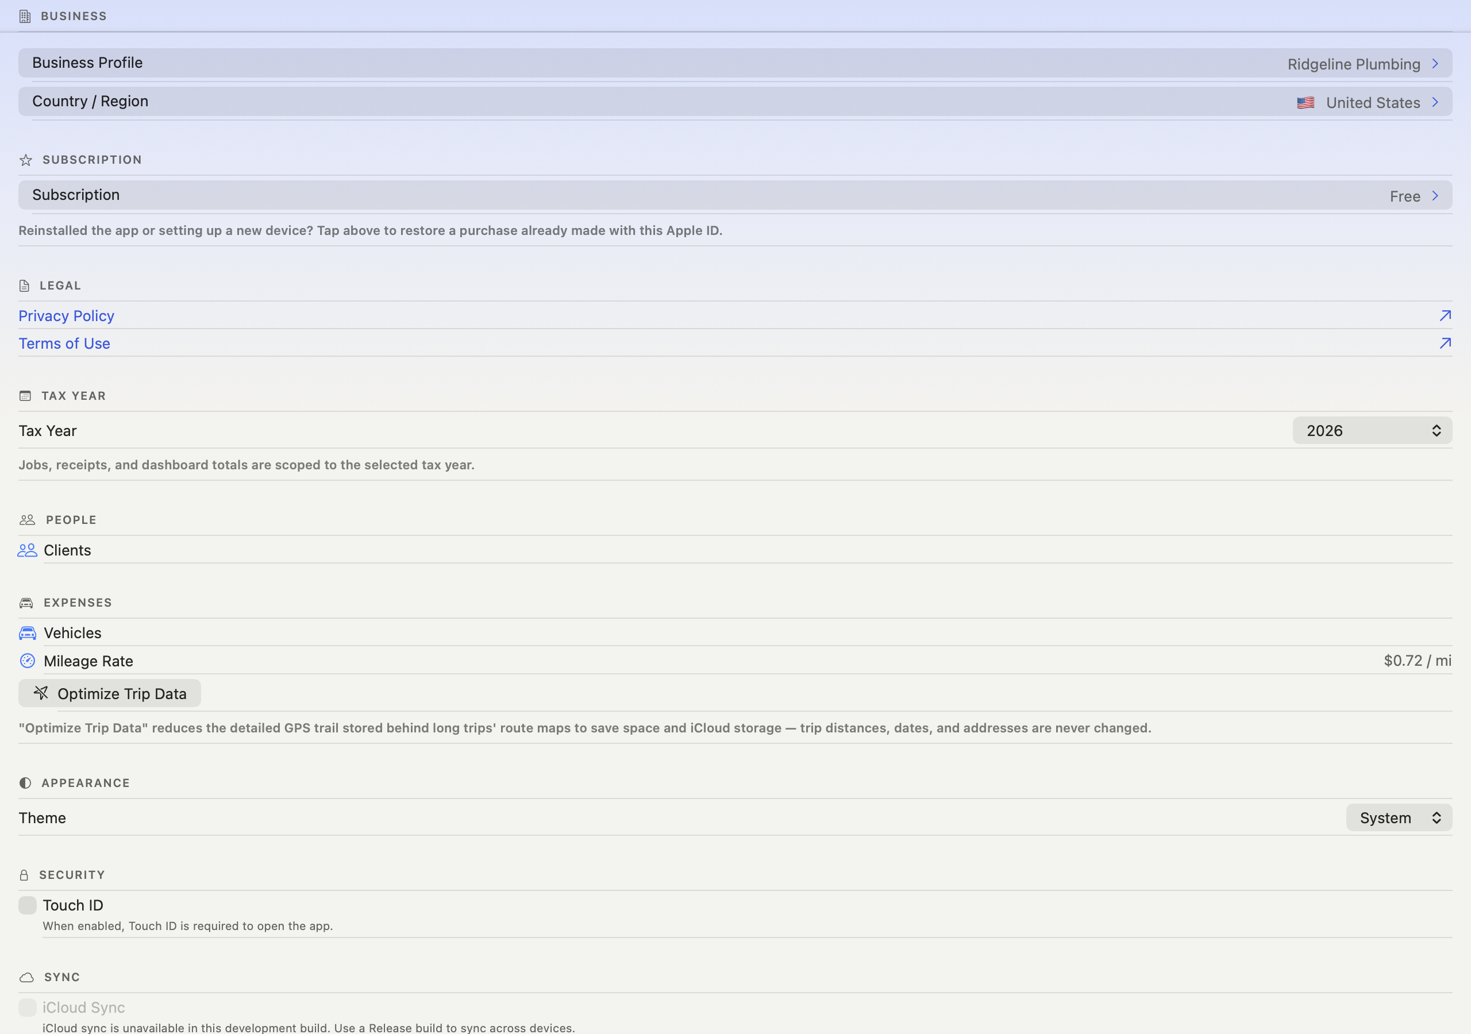
Task: Click the Sync cloud icon
Action: click(x=26, y=978)
